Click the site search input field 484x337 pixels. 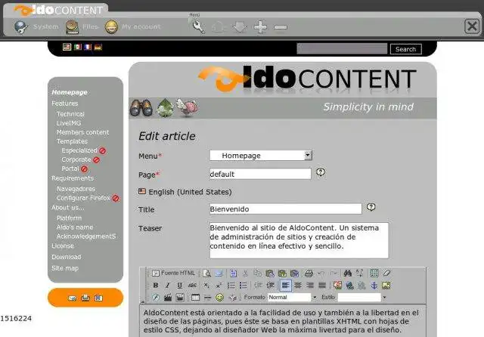tap(342, 48)
